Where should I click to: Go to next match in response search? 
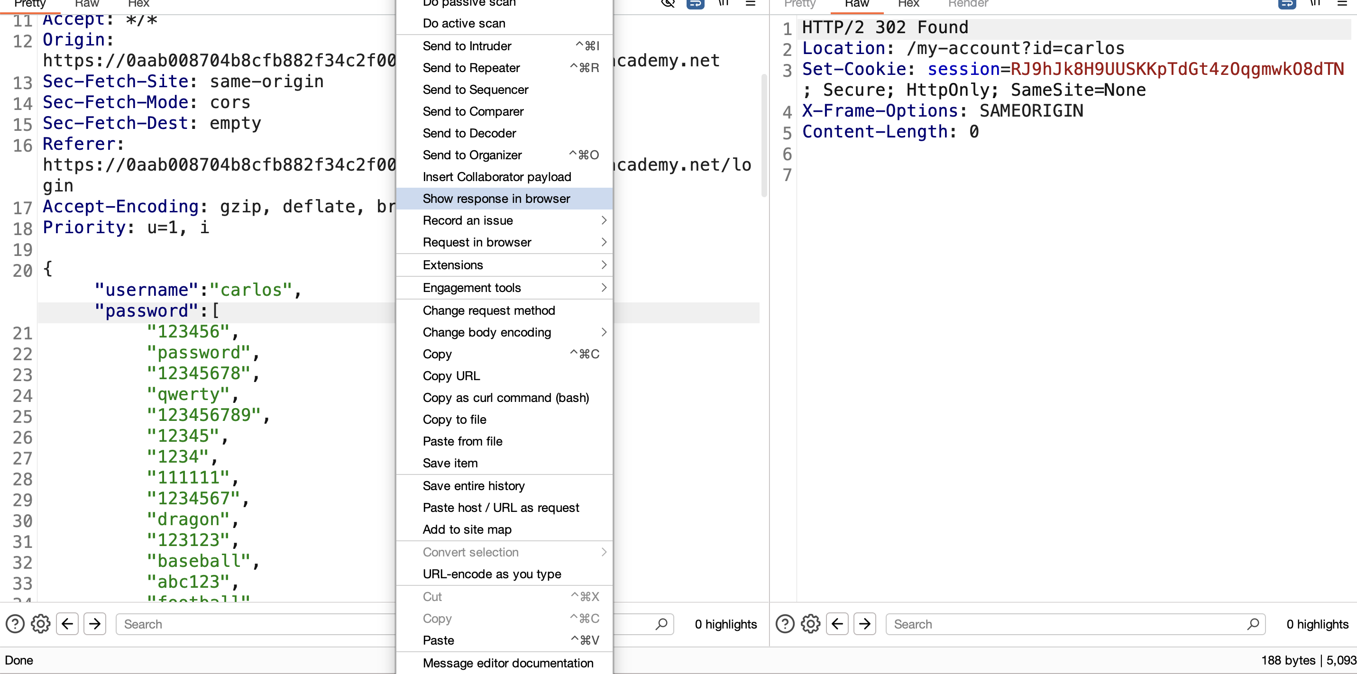tap(865, 624)
